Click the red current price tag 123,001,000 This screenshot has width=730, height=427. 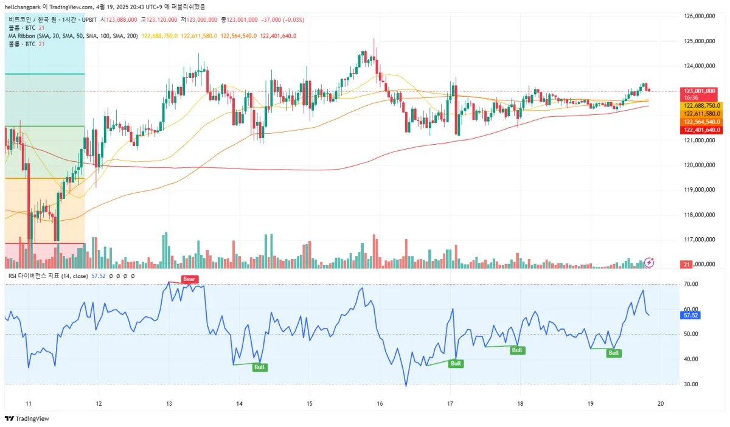tap(700, 91)
